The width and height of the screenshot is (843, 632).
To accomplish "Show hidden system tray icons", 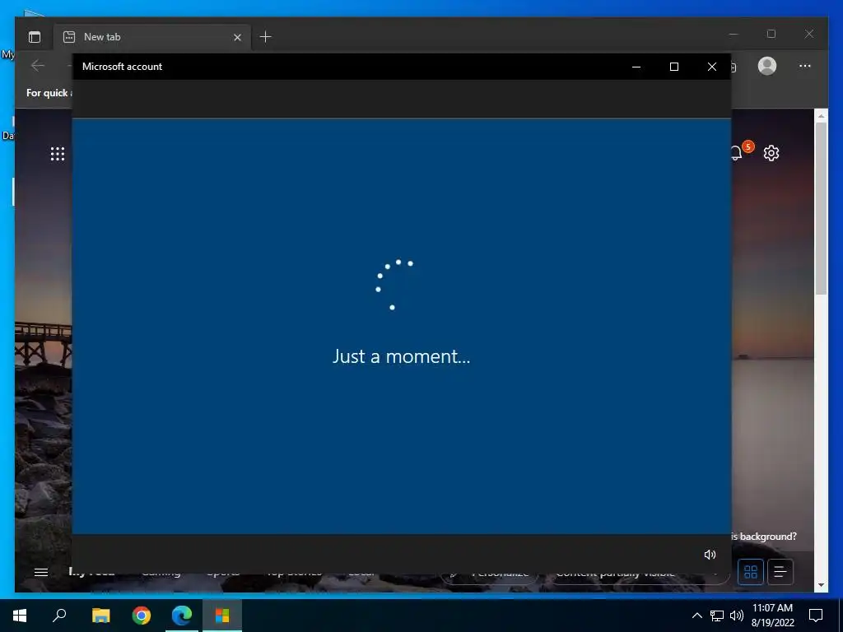I will point(696,616).
